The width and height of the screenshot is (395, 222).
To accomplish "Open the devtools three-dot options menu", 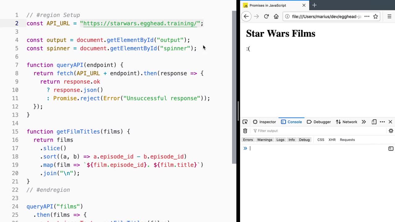I will pyautogui.click(x=382, y=122).
